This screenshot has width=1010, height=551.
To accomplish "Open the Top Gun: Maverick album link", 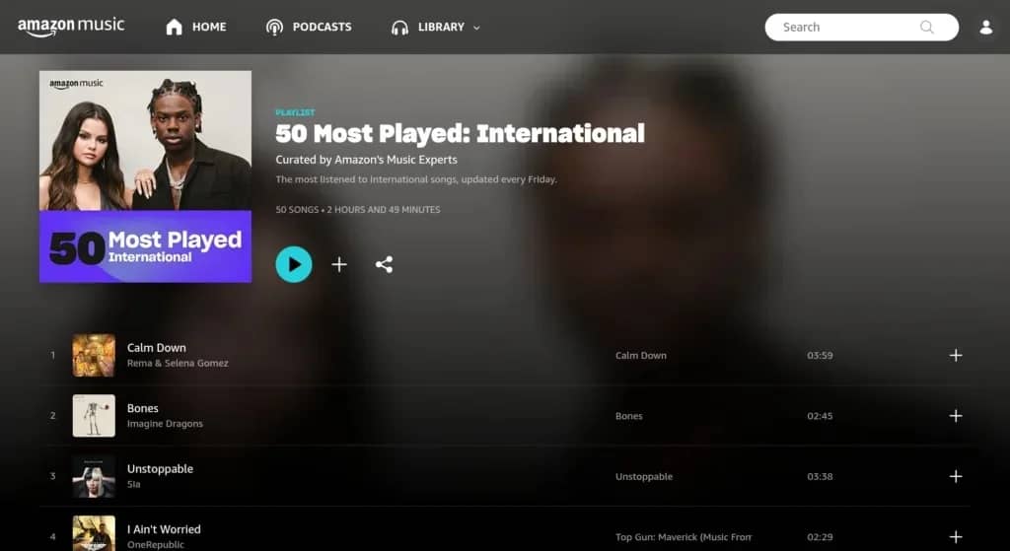I will click(x=684, y=537).
